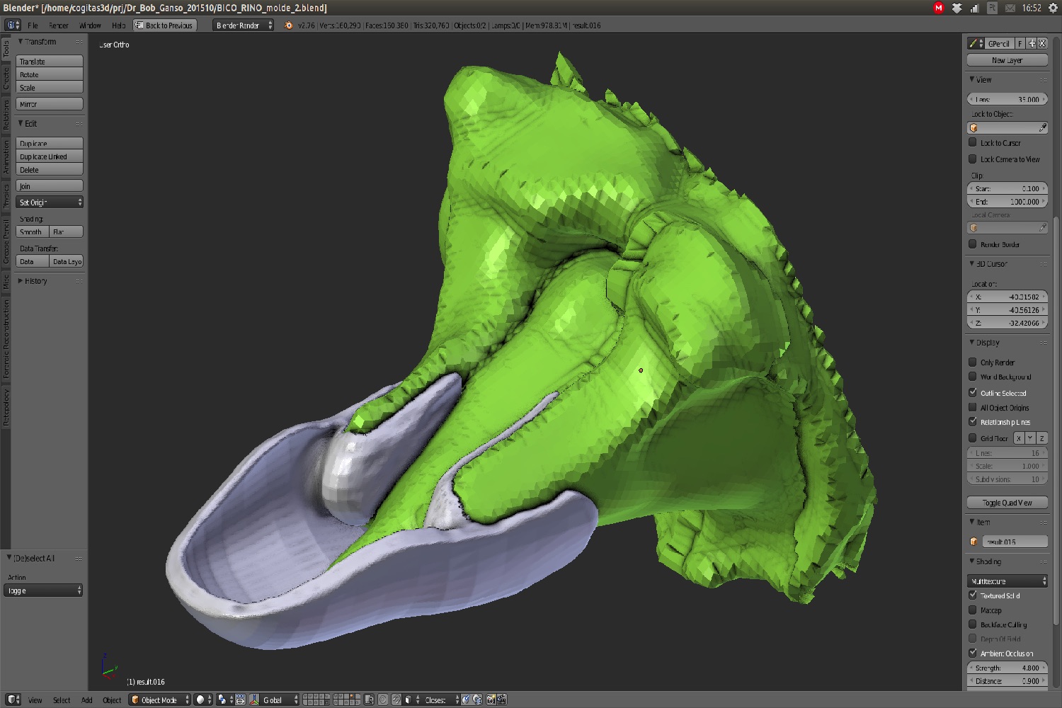Open the Toggle action dropdown

point(44,590)
